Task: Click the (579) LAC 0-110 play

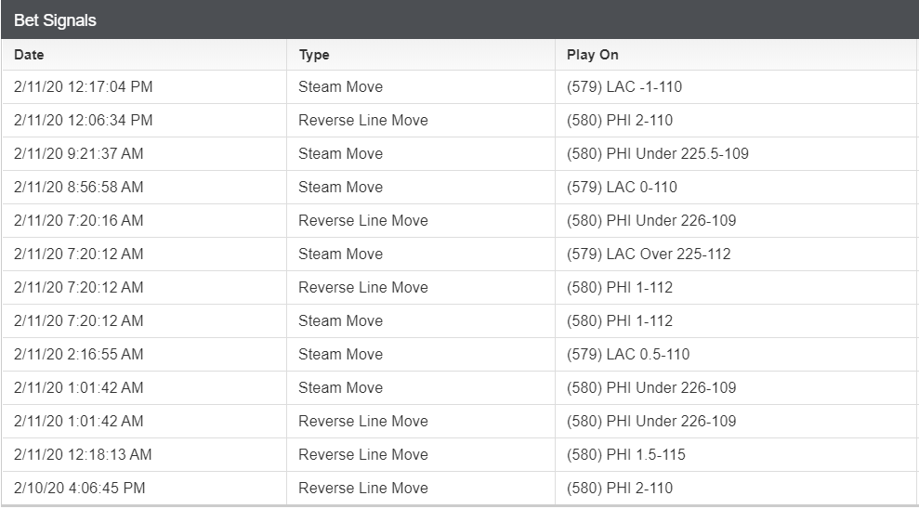Action: pyautogui.click(x=622, y=187)
